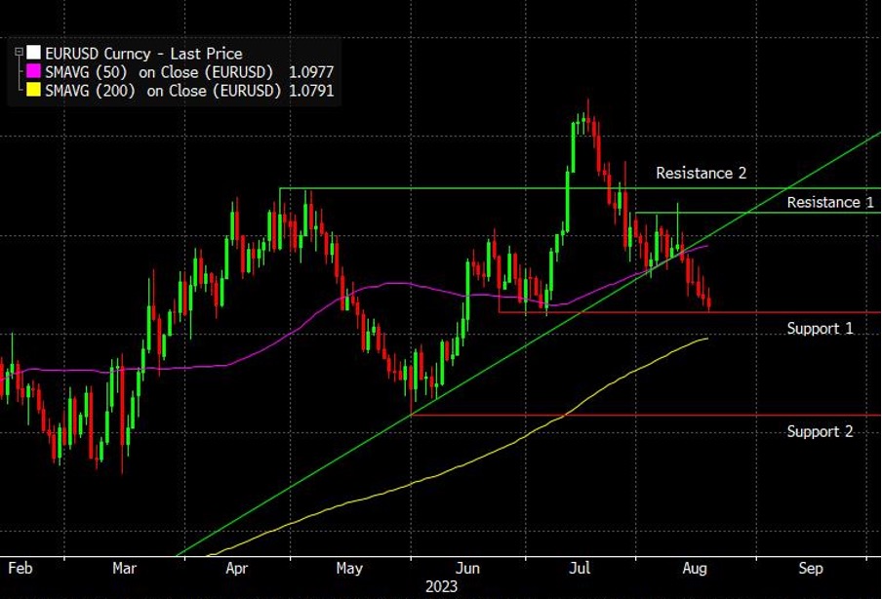Click the yellow SMAVG (200) color swatch
This screenshot has width=882, height=599.
[33, 90]
